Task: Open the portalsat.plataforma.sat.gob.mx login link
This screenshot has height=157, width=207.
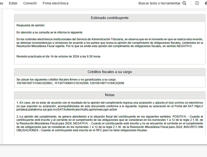Action: click(67, 110)
